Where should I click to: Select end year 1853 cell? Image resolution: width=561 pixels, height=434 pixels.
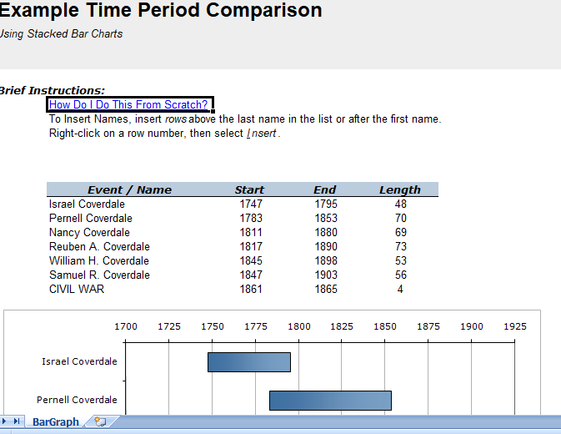pyautogui.click(x=326, y=218)
